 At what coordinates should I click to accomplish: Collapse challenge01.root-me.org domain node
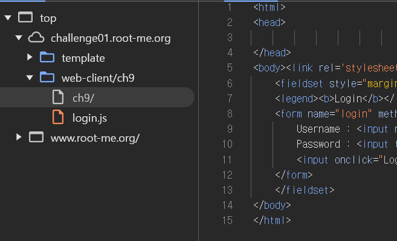tap(19, 38)
